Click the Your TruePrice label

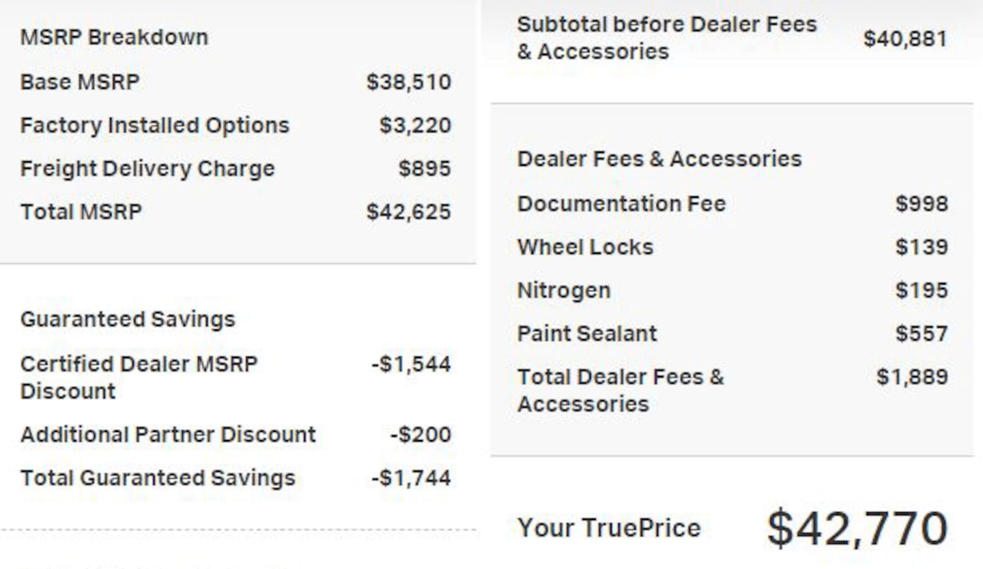pyautogui.click(x=609, y=528)
